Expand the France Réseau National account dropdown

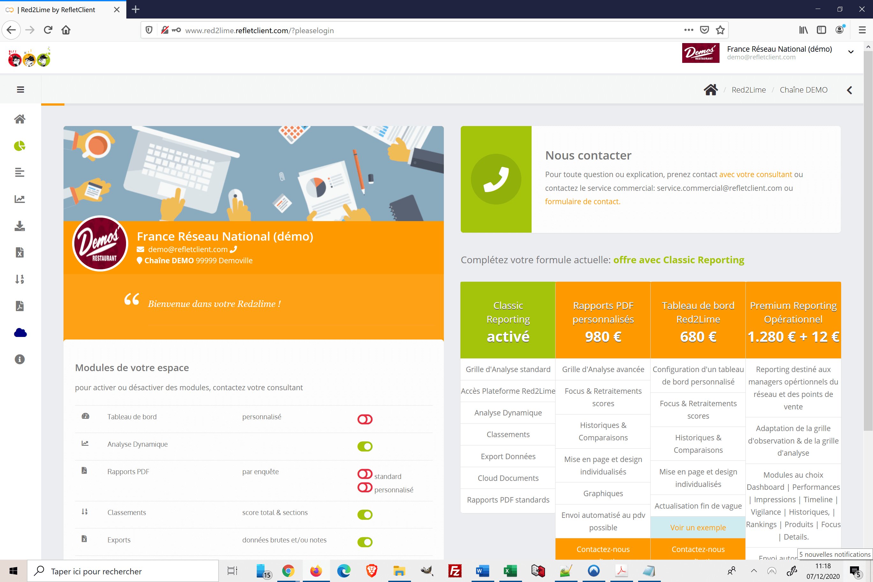(851, 52)
